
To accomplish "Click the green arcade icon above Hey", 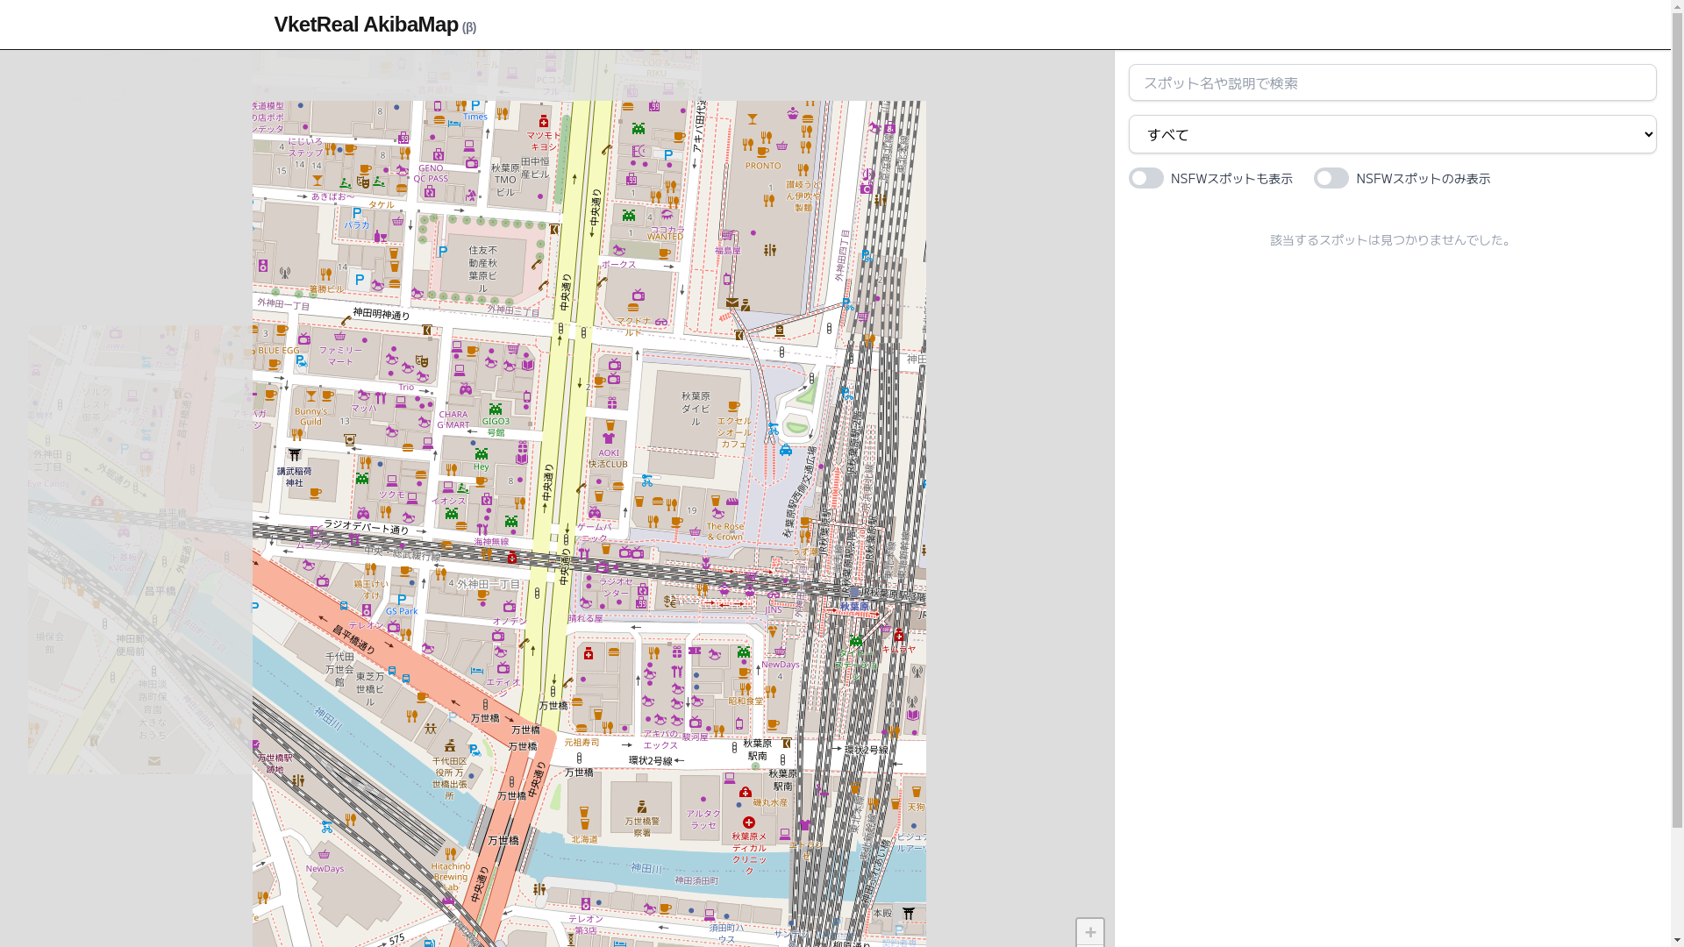I will click(x=482, y=453).
